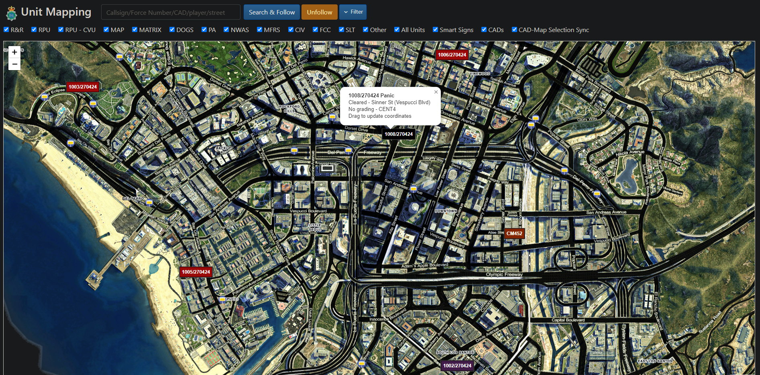Zoom in with the plus button

click(14, 52)
